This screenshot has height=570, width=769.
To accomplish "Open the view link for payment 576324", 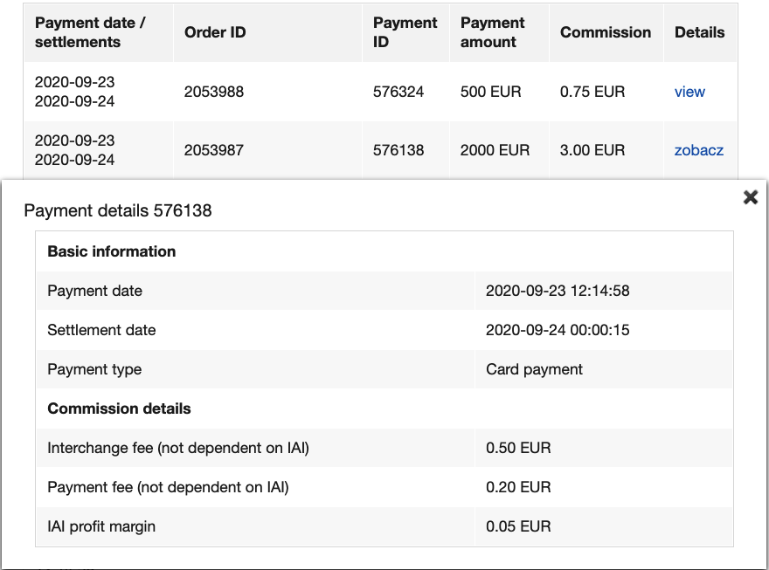I will 689,92.
